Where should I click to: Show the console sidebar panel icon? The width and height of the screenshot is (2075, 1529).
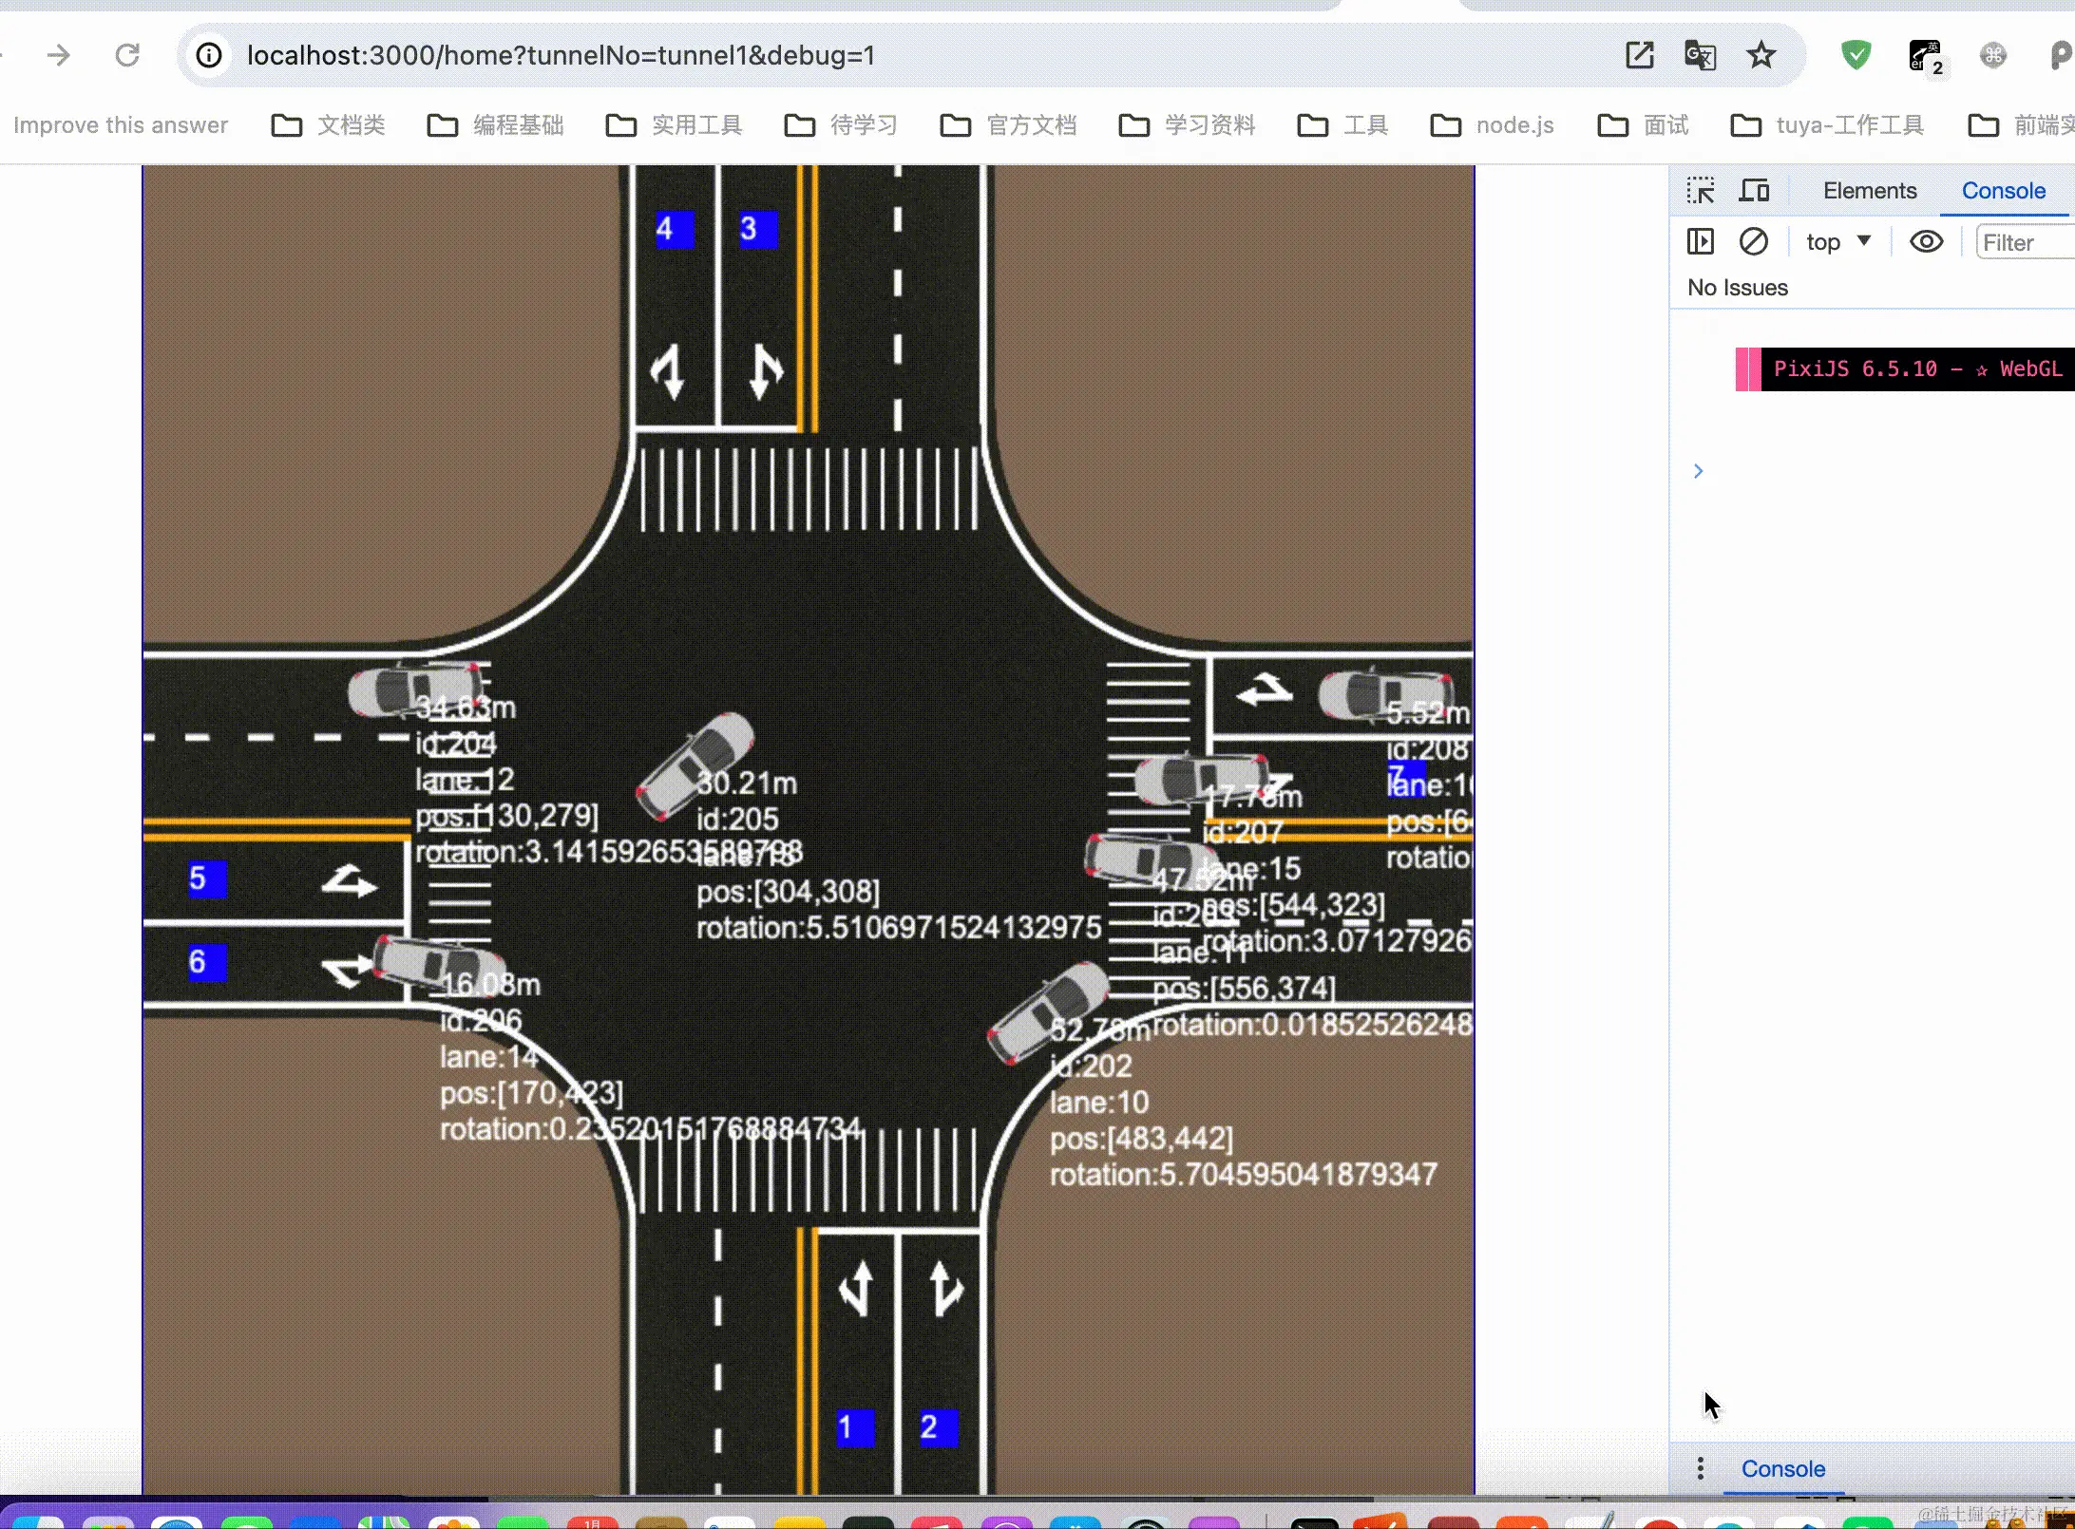click(1701, 242)
